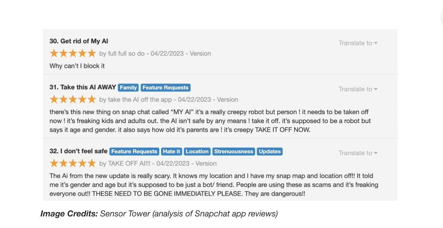The height and width of the screenshot is (228, 443).
Task: Select the Hate it tag
Action: point(172,152)
